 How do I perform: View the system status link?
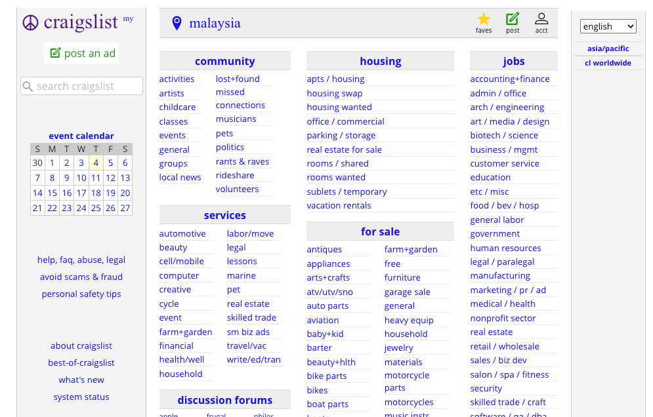pyautogui.click(x=81, y=397)
